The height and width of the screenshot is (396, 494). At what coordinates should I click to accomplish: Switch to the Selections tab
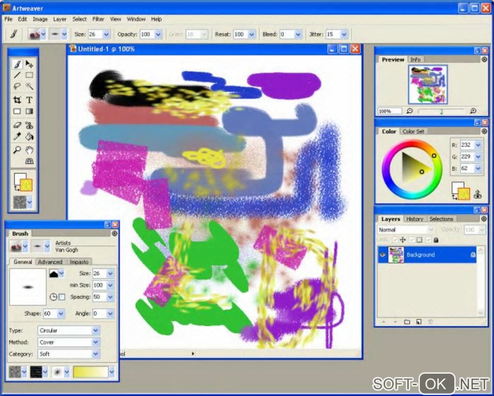coord(441,219)
